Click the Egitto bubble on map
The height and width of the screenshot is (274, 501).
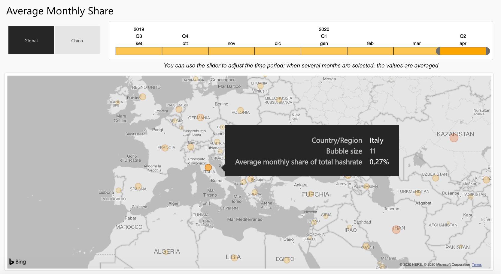click(x=287, y=260)
